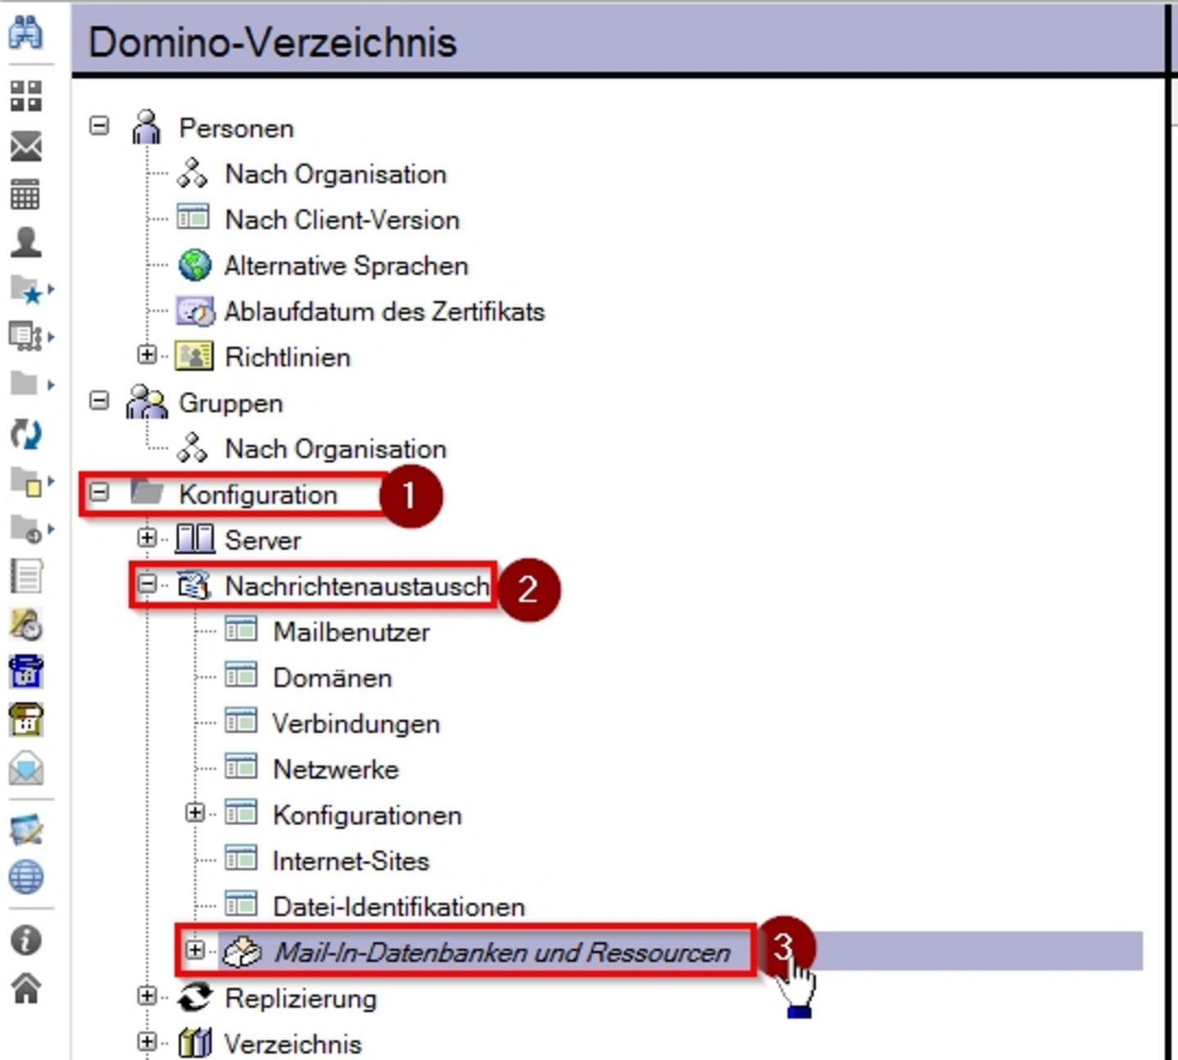Select the Gruppen entry
Image resolution: width=1178 pixels, height=1060 pixels.
pyautogui.click(x=231, y=403)
